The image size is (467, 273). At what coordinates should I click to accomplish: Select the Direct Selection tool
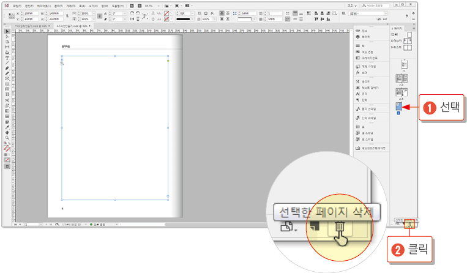coord(7,37)
